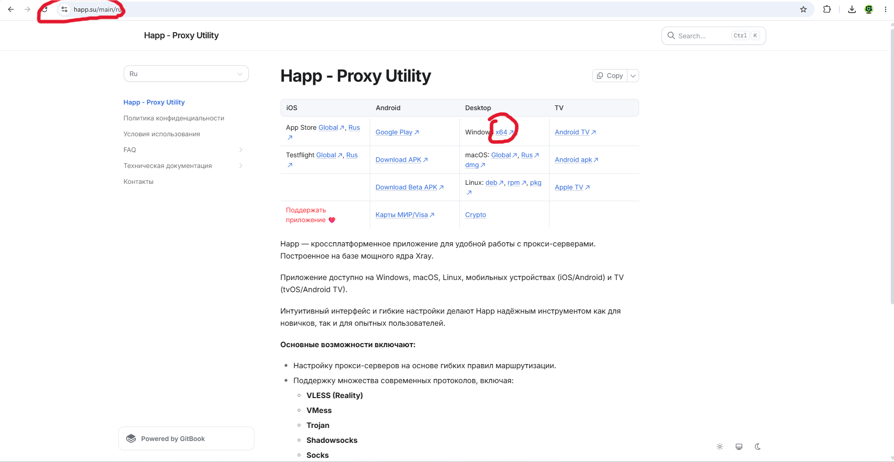Open macOS Rus link
The image size is (894, 462).
(530, 155)
